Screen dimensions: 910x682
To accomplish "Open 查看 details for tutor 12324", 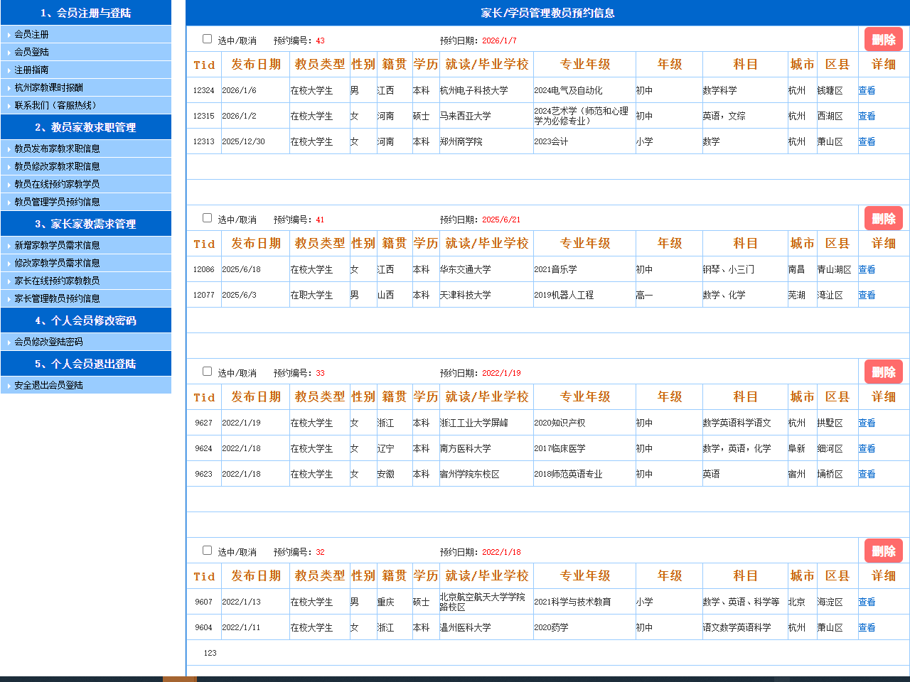I will 867,91.
